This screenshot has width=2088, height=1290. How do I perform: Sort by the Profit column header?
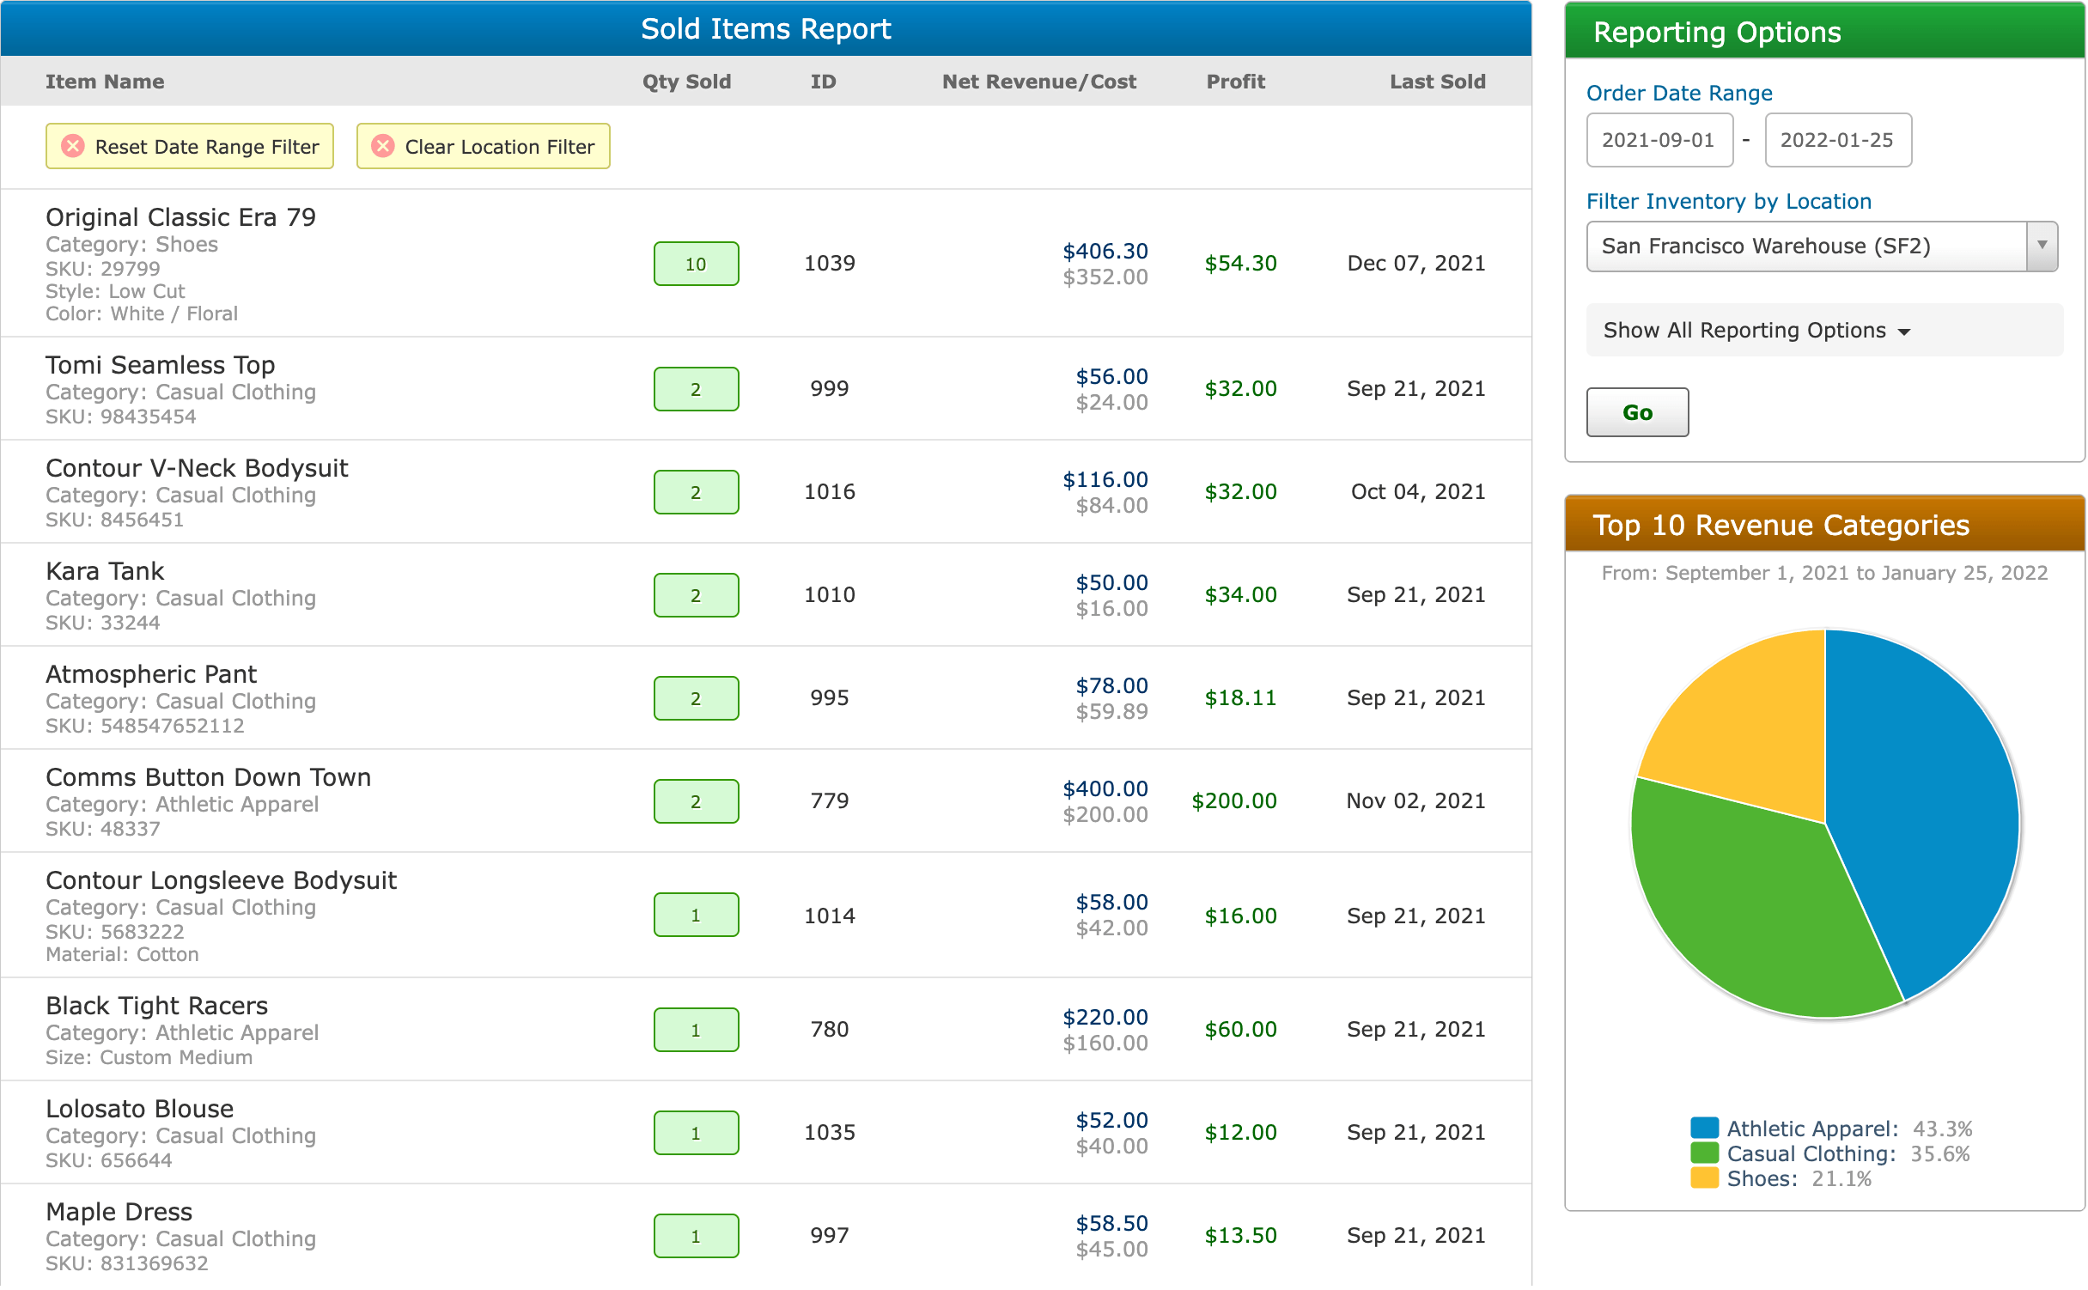pos(1235,82)
